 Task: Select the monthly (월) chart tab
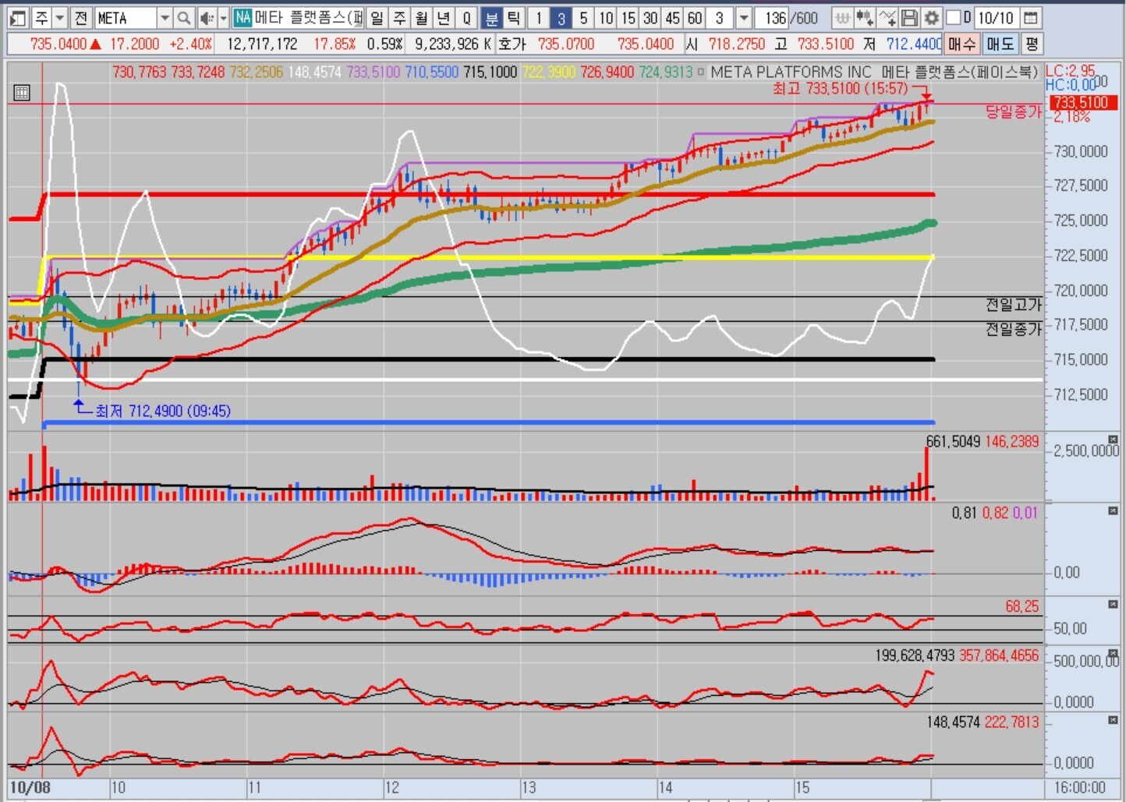click(x=421, y=17)
